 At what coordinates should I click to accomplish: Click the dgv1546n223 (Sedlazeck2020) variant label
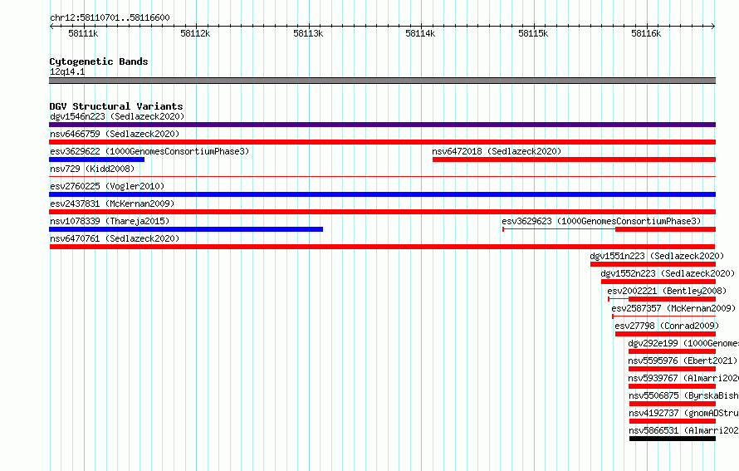point(117,116)
